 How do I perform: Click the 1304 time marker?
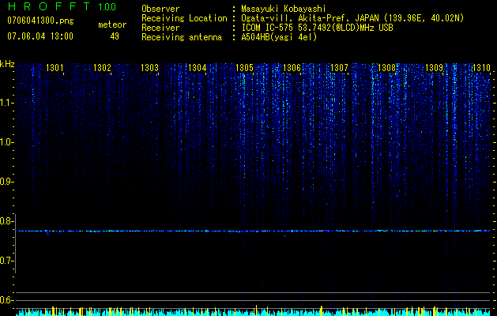pos(197,68)
